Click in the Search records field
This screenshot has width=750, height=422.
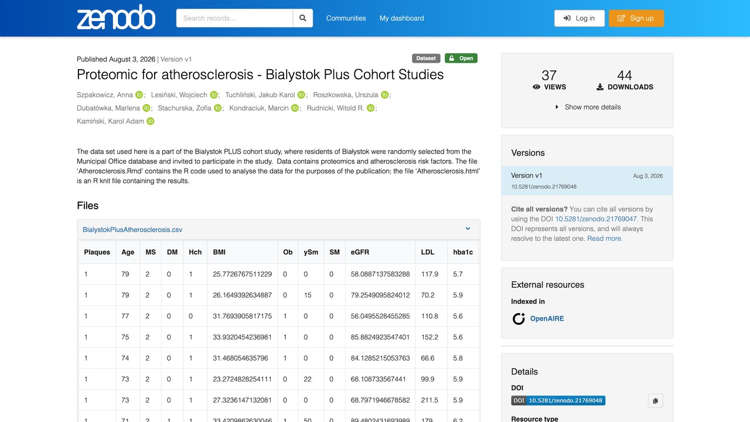pos(234,18)
